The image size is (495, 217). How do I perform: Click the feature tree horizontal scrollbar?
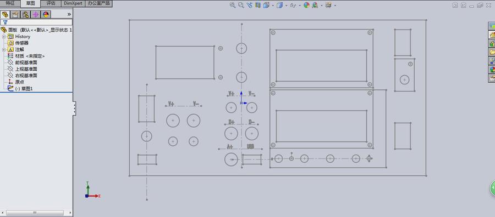[35, 213]
